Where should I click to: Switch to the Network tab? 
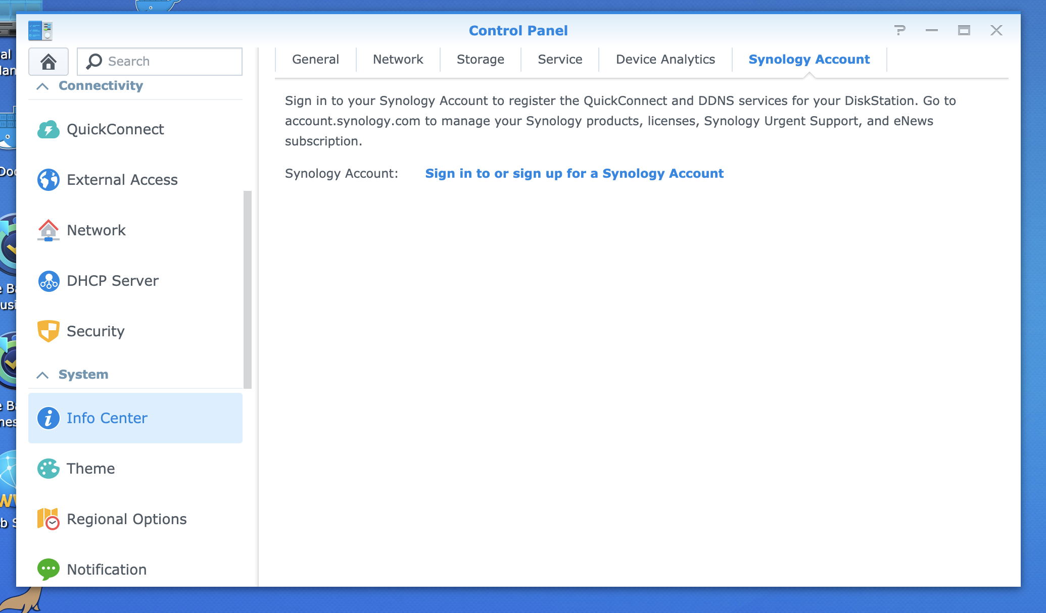pyautogui.click(x=396, y=59)
